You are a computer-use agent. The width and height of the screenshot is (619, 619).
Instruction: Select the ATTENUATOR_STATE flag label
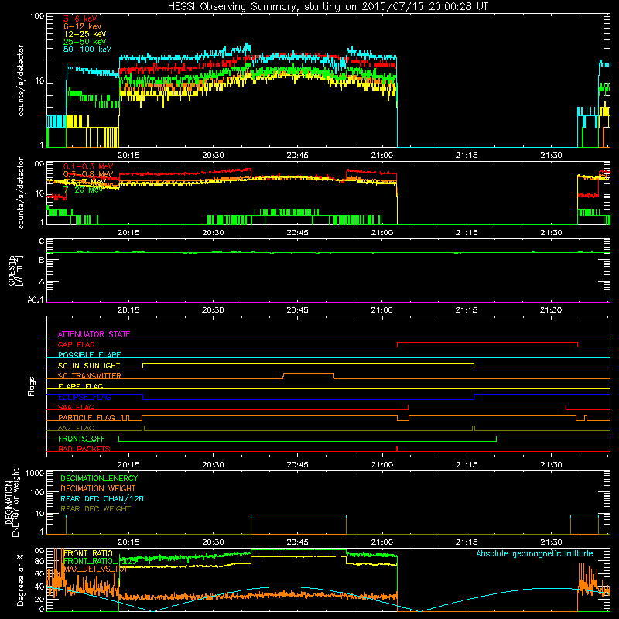click(x=94, y=334)
